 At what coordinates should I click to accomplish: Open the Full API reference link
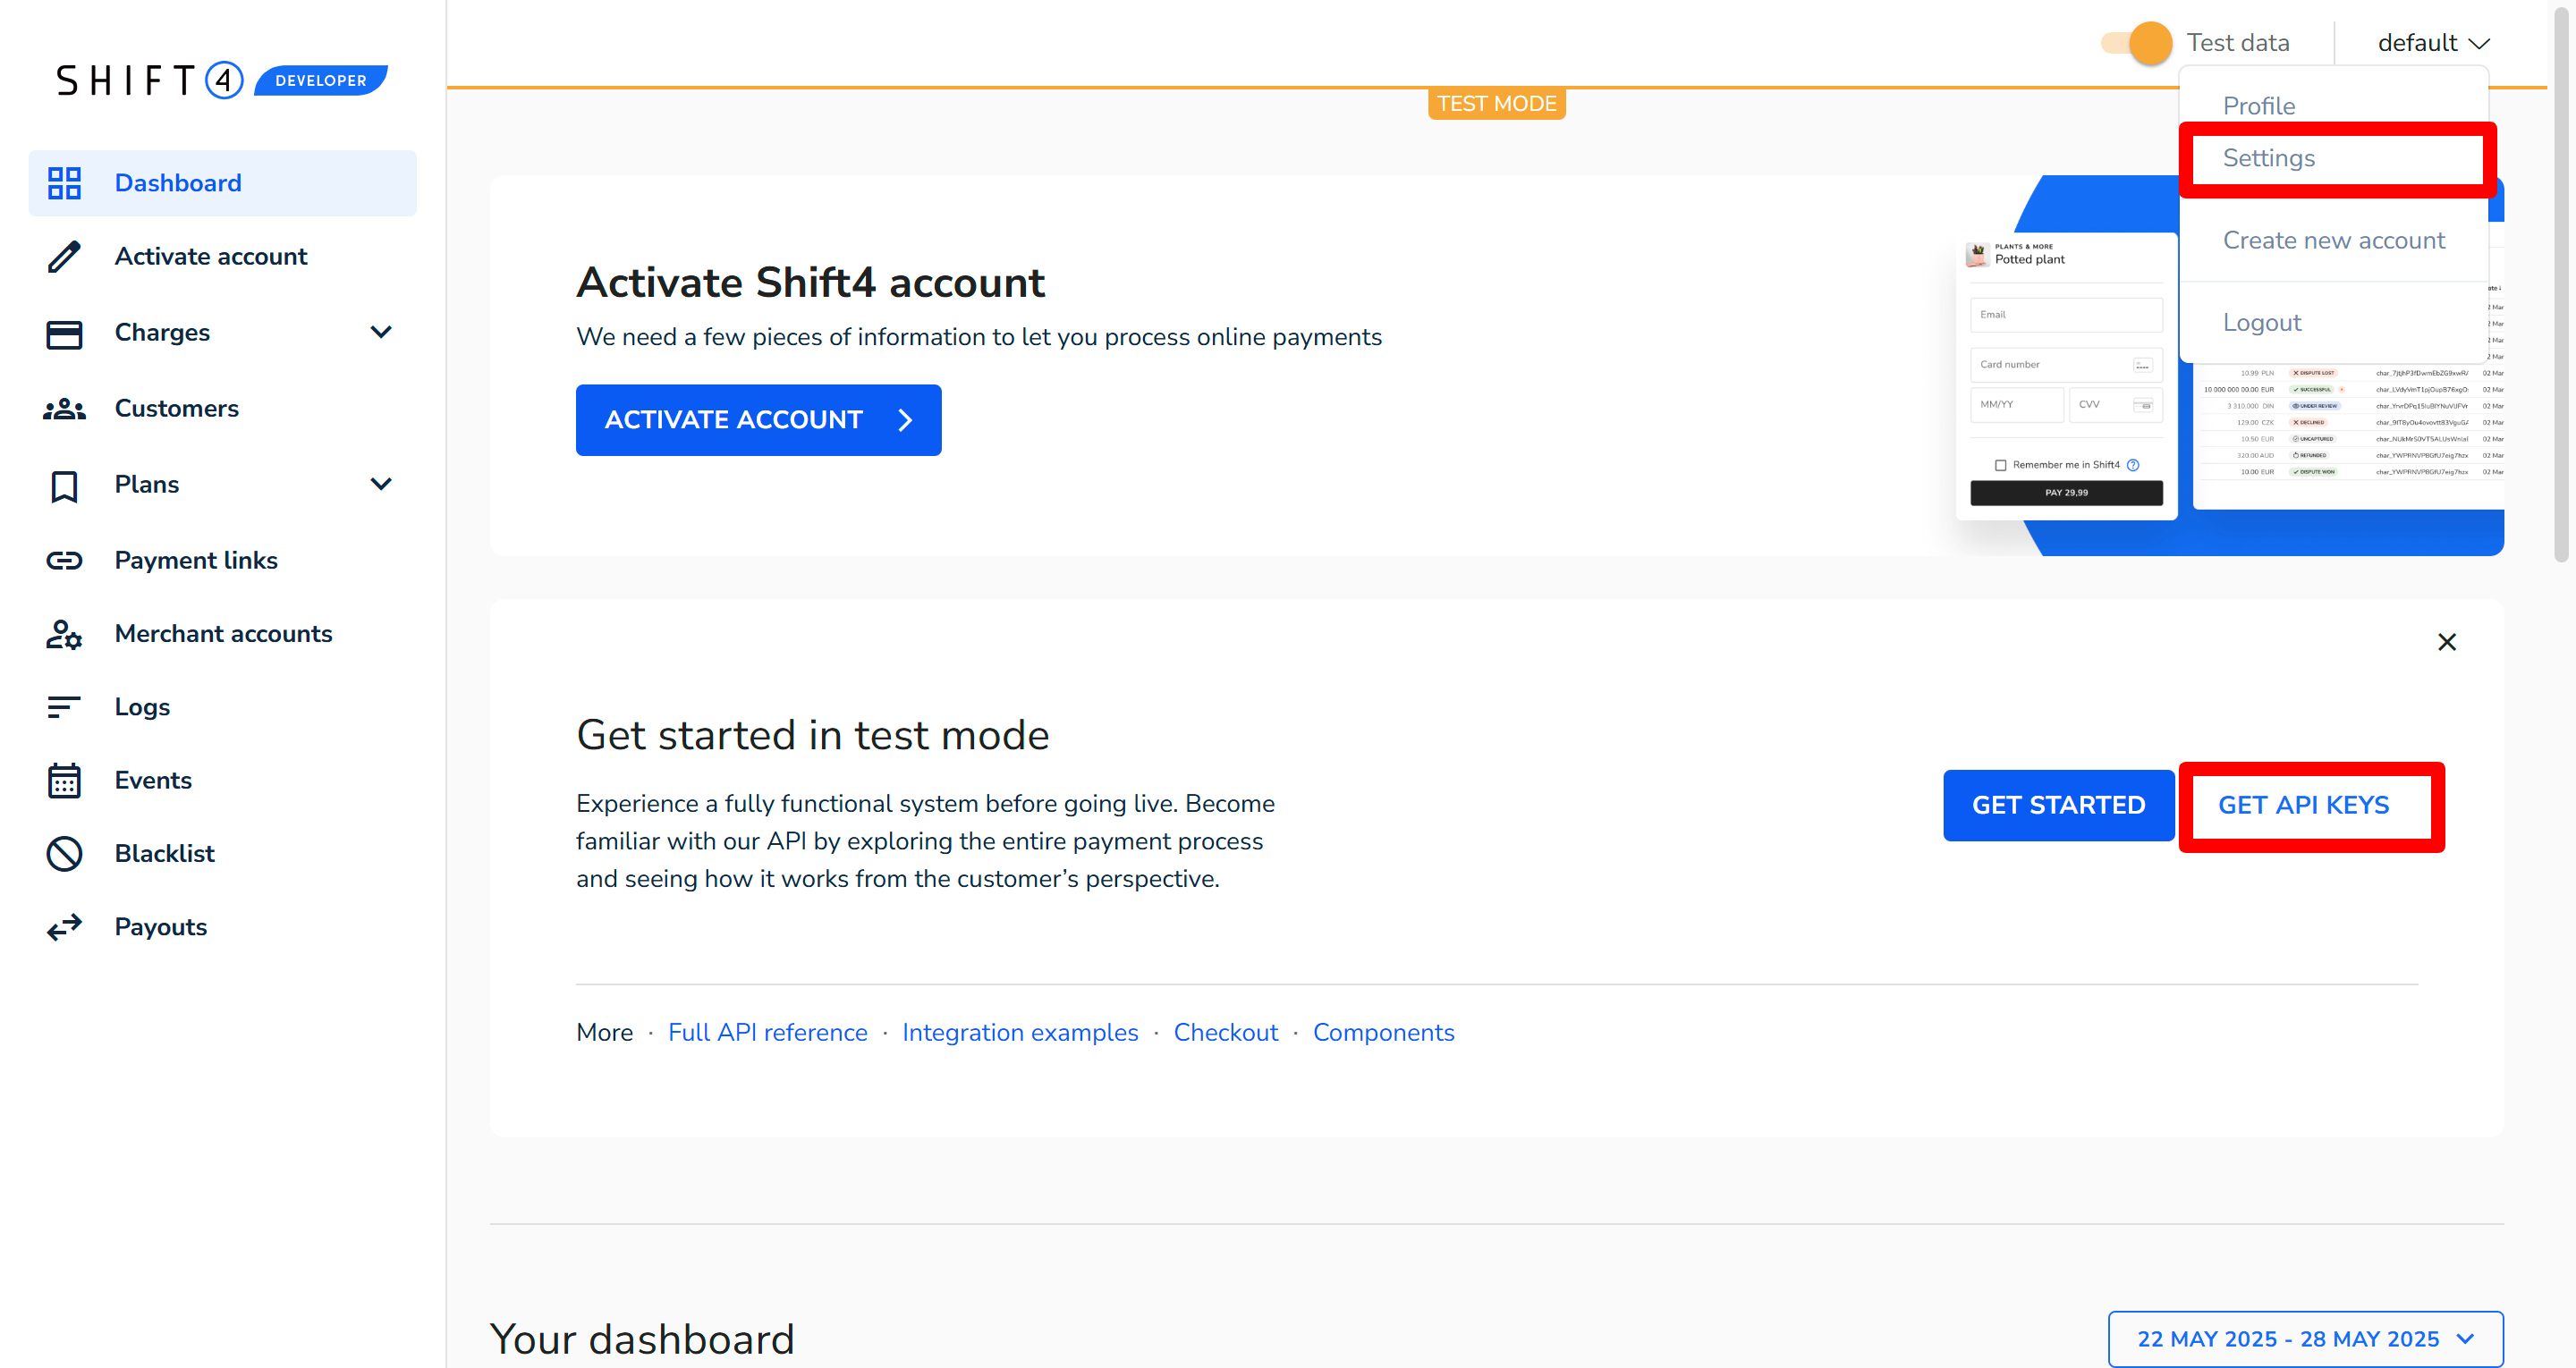pyautogui.click(x=767, y=1032)
